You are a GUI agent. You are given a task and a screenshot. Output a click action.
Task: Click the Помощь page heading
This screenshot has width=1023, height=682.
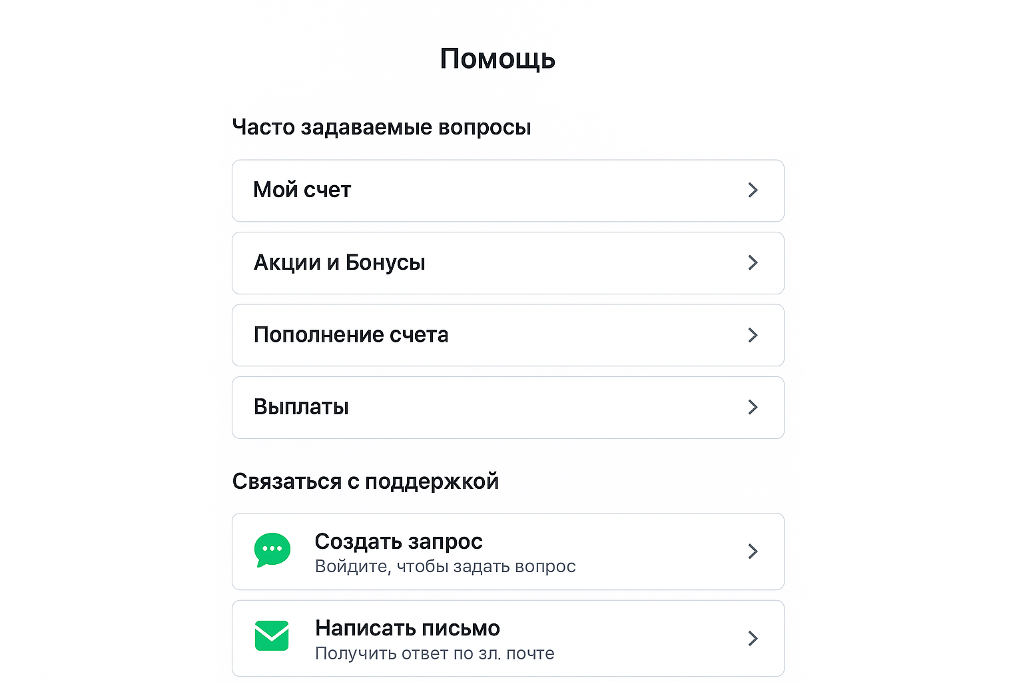498,59
